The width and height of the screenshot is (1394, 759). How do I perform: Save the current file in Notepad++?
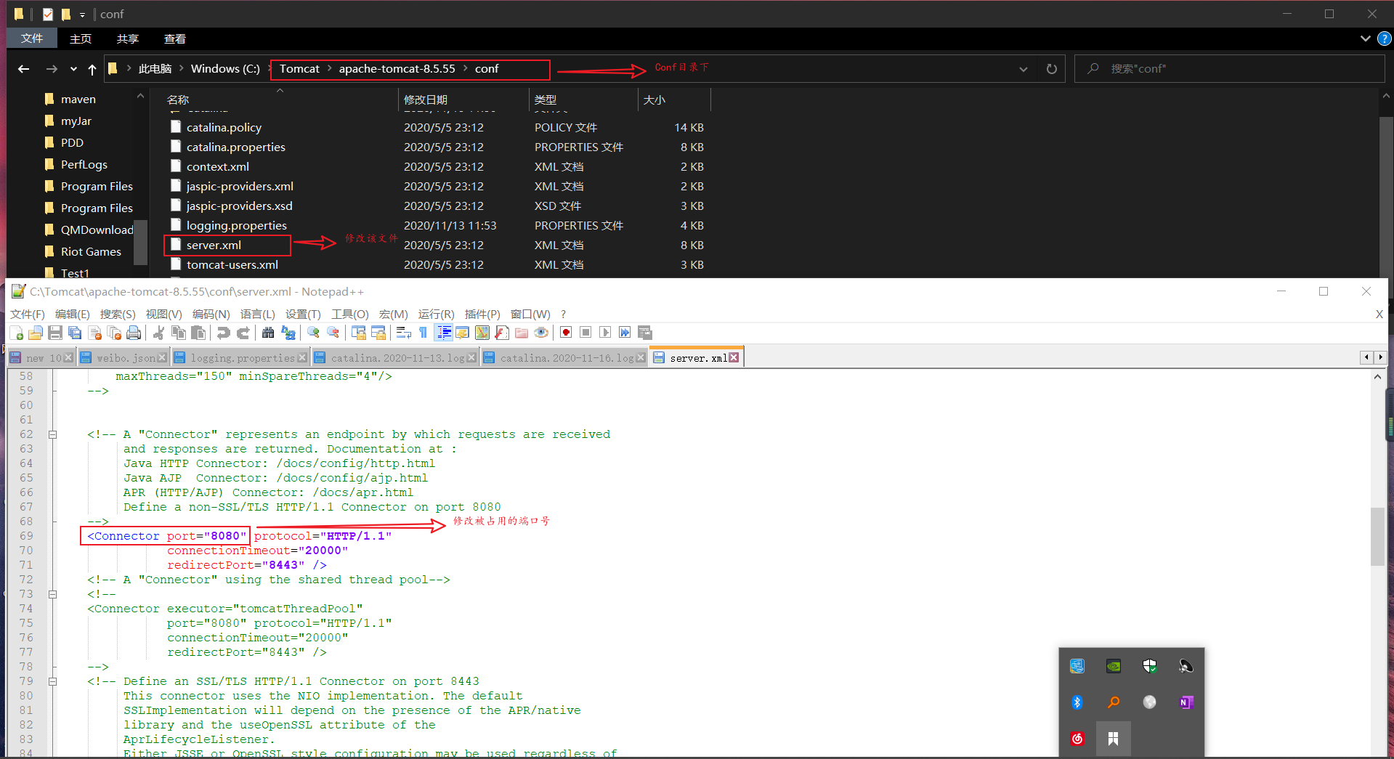55,333
